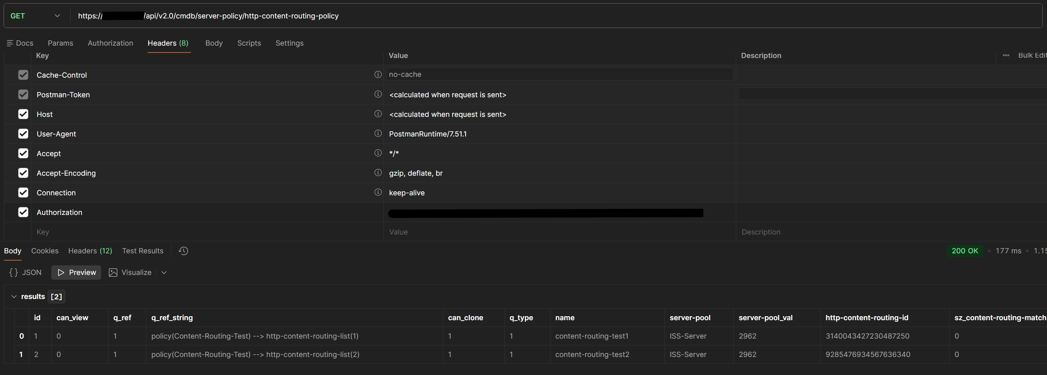Image resolution: width=1047 pixels, height=375 pixels.
Task: Click the 200 OK status badge
Action: pyautogui.click(x=965, y=251)
